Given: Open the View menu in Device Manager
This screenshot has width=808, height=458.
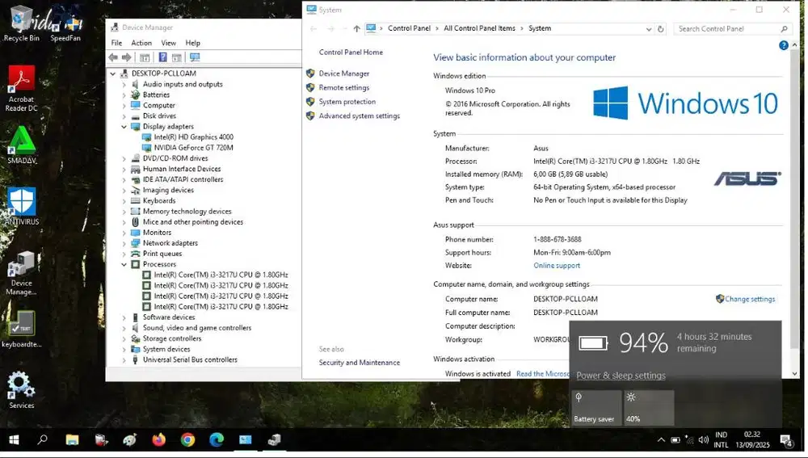Looking at the screenshot, I should 168,43.
